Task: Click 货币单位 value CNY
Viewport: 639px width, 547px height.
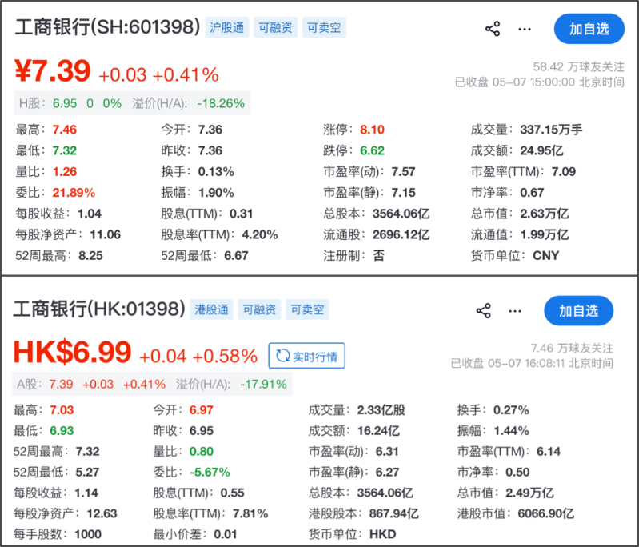Action: 546,256
